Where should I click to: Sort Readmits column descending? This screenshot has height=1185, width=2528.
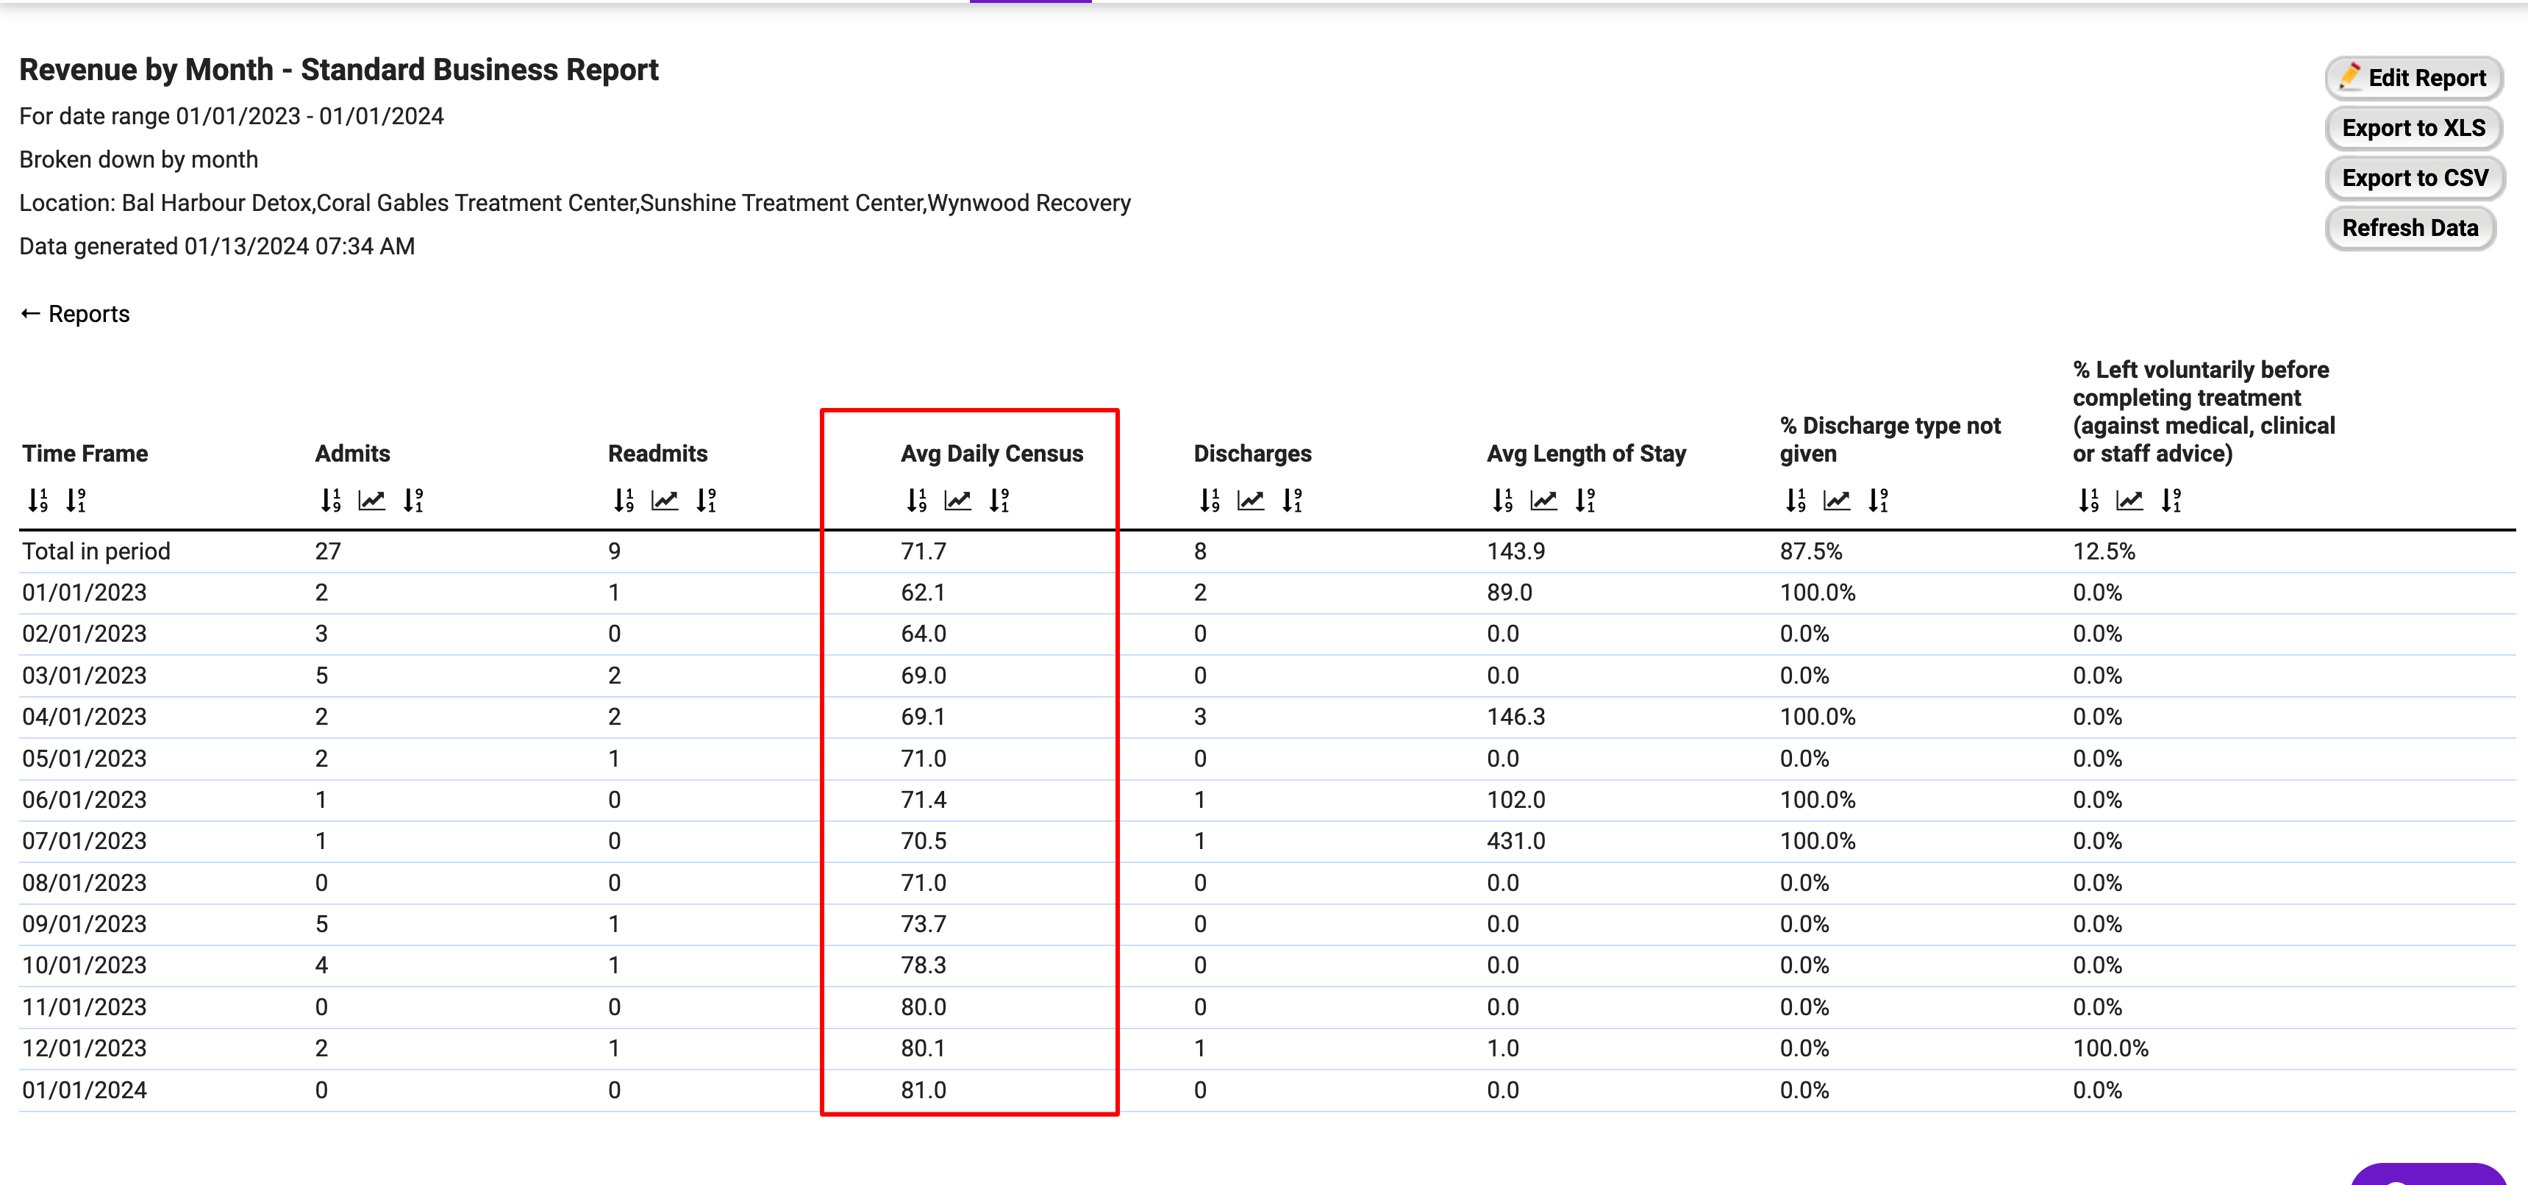[707, 501]
